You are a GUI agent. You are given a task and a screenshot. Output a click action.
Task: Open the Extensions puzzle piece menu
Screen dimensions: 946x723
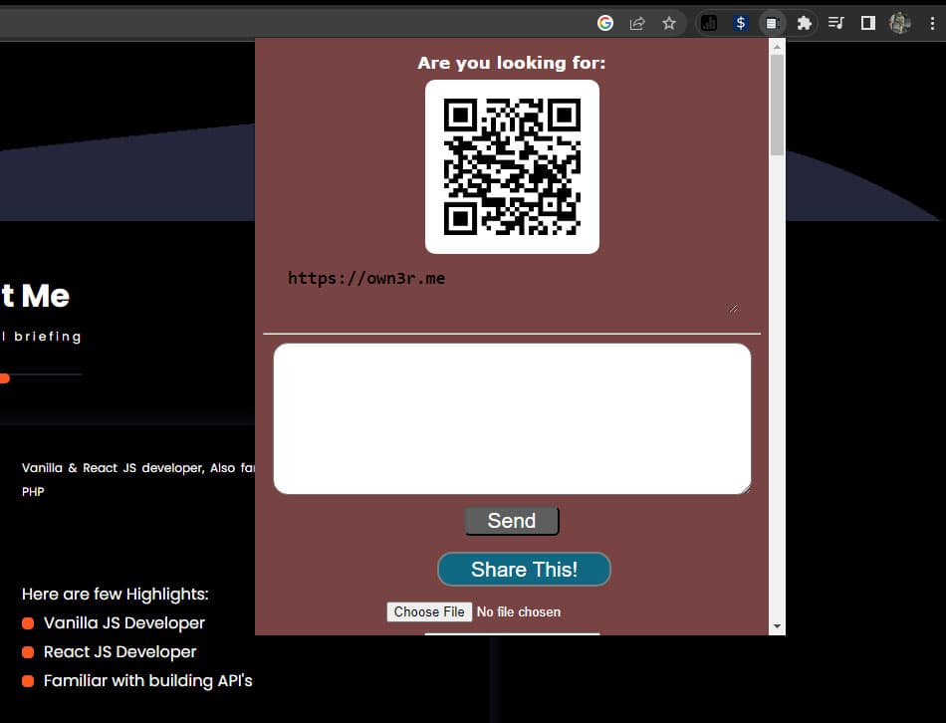pyautogui.click(x=804, y=22)
